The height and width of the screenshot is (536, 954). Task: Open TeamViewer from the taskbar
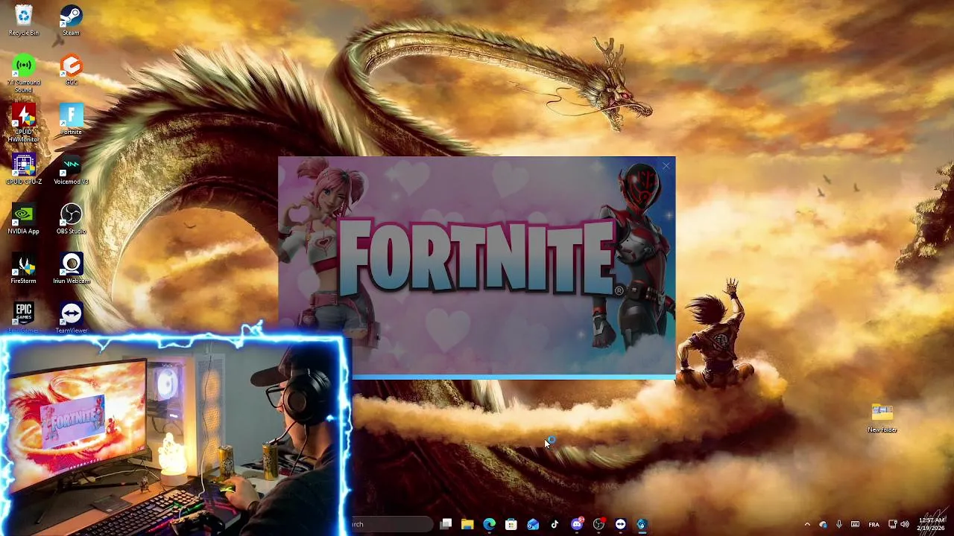coord(620,524)
